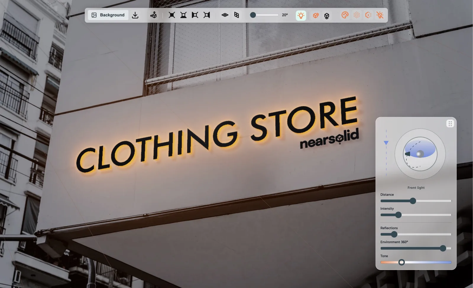Click the orange cube icon
This screenshot has width=473, height=288.
(x=316, y=15)
